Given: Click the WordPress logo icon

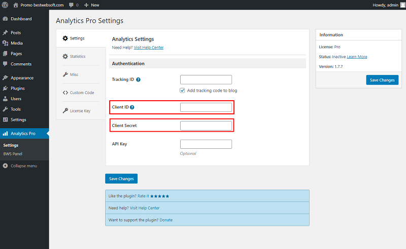Looking at the screenshot, I should click(x=5, y=5).
